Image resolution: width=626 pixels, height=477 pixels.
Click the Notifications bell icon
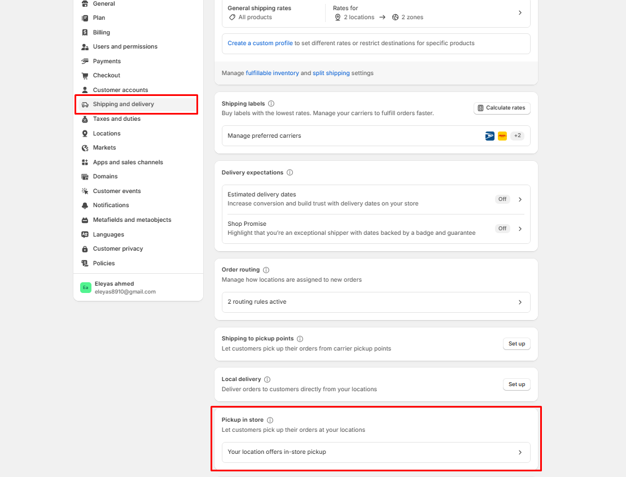(85, 205)
